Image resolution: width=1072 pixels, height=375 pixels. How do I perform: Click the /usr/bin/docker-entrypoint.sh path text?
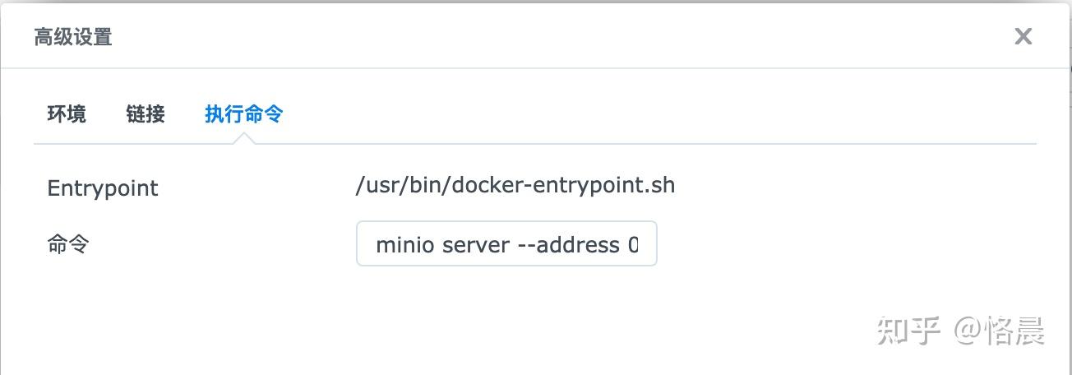515,184
